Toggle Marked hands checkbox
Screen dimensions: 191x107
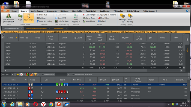[x=43, y=74]
